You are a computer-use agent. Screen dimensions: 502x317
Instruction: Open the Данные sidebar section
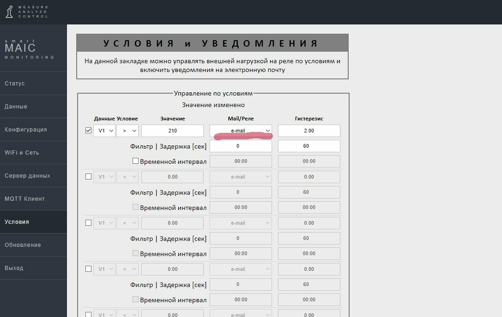point(33,106)
